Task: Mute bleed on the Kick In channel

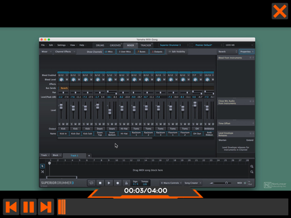Action: (67, 80)
